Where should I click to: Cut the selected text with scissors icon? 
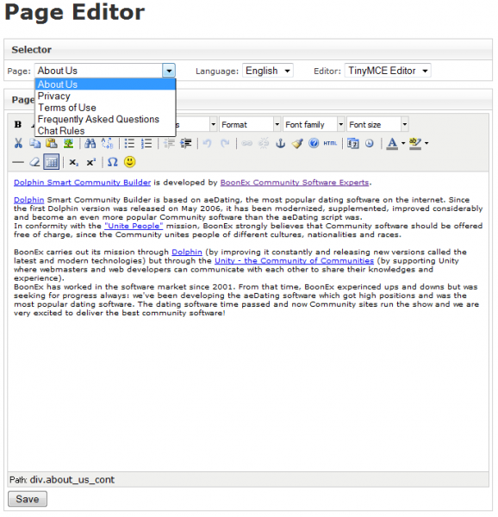pos(18,143)
